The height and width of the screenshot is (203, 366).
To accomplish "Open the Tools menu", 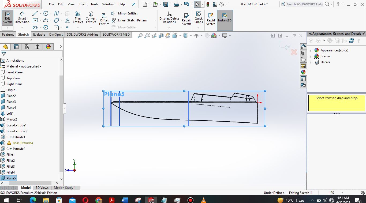I will pos(94,4).
